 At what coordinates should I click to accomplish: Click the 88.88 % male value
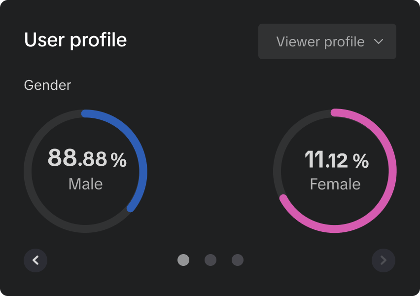(x=87, y=159)
